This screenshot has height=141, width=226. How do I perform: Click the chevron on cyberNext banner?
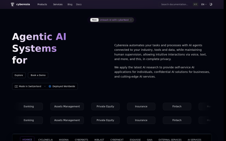[131, 20]
